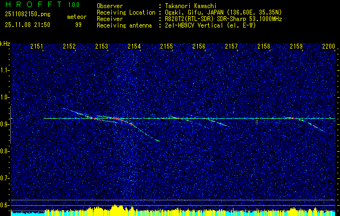Click the 2159 time marker
The height and width of the screenshot is (216, 340).
[x=296, y=46]
